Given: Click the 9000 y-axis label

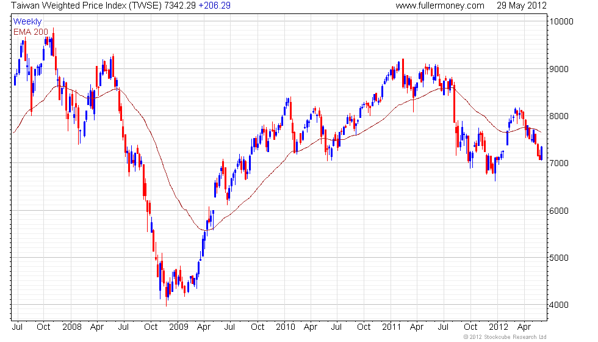Looking at the screenshot, I should tap(559, 69).
